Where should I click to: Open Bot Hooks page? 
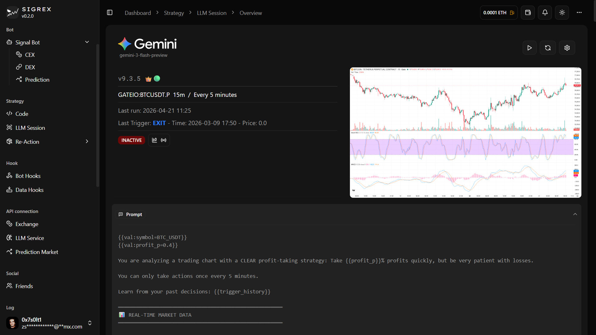[x=28, y=176]
